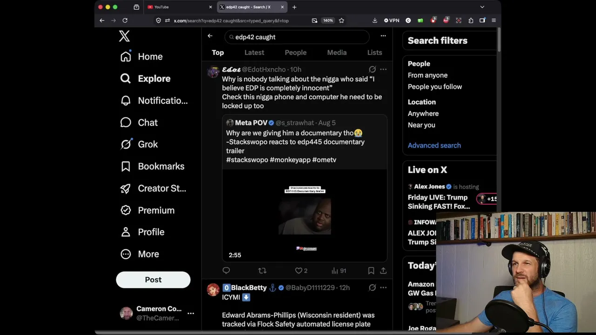Open 'Friday LIVE: Trump Sinking FAST' broadcast
This screenshot has width=596, height=335.
point(439,202)
